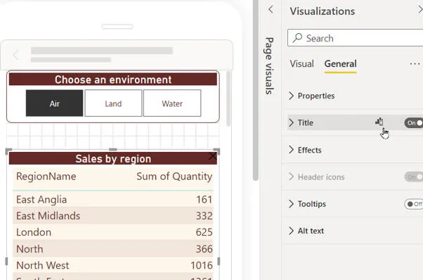The width and height of the screenshot is (423, 280).
Task: Click the top-left corner handle of the table visual
Action: [x=8, y=151]
